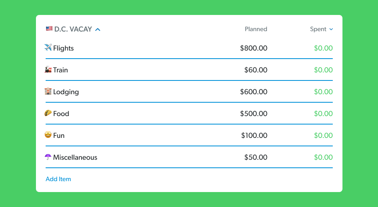This screenshot has height=207, width=378.
Task: Click the train emoji icon
Action: 48,70
